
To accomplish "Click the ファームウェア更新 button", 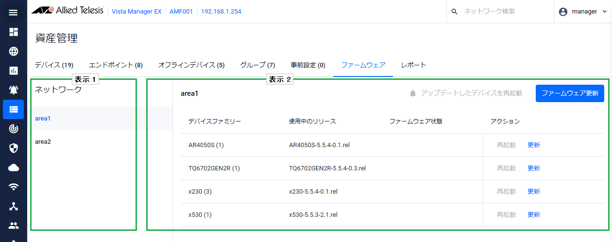I will pos(570,93).
